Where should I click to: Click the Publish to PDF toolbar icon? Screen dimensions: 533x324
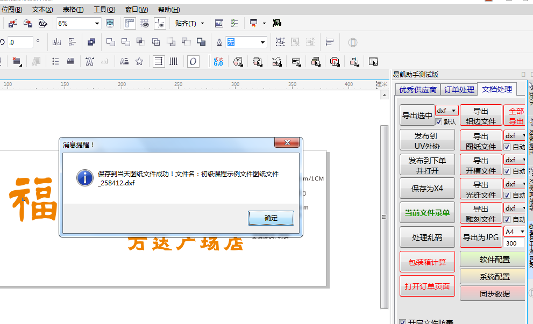tap(43, 23)
